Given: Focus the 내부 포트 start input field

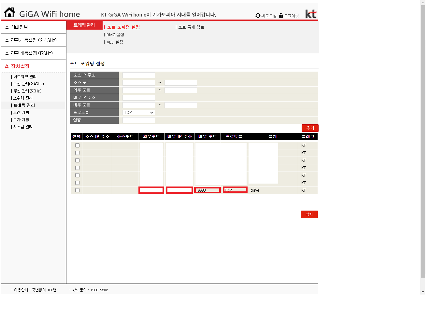Looking at the screenshot, I should [x=138, y=105].
